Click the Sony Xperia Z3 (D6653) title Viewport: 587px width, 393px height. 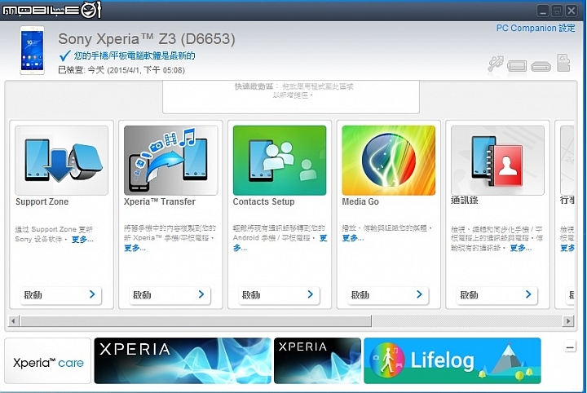point(147,39)
